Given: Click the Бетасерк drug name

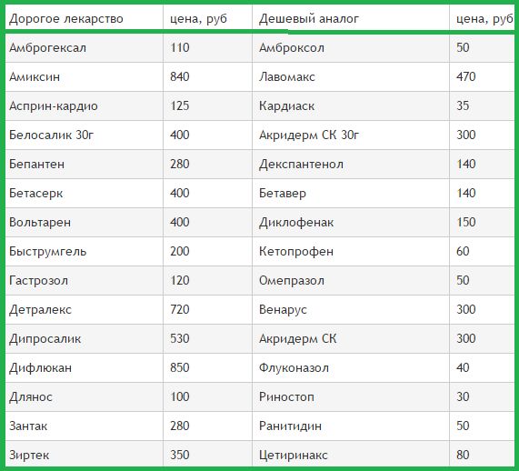Looking at the screenshot, I should [35, 193].
